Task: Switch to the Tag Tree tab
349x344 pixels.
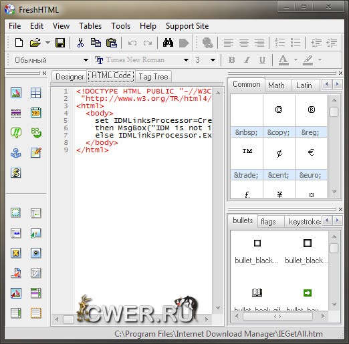Action: 153,77
